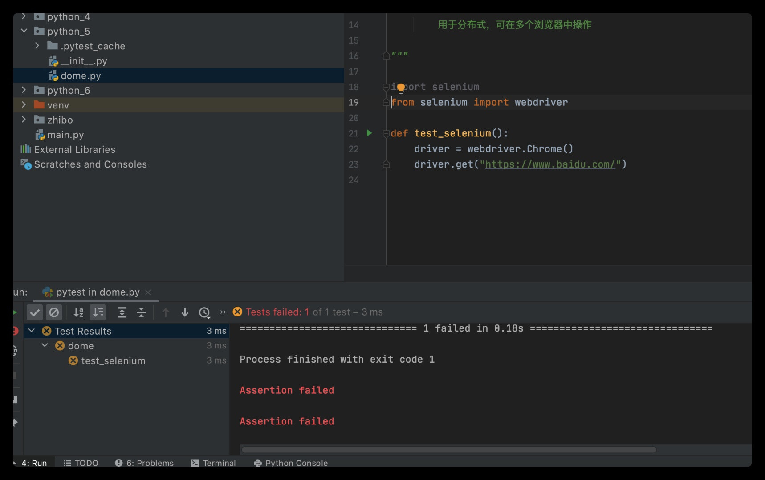The image size is (765, 480).
Task: Open the Test History clock icon
Action: coord(204,312)
